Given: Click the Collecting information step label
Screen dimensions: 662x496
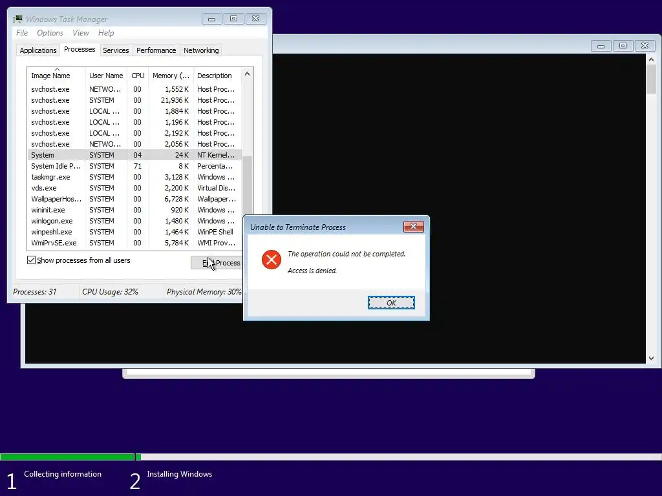Looking at the screenshot, I should click(x=63, y=474).
